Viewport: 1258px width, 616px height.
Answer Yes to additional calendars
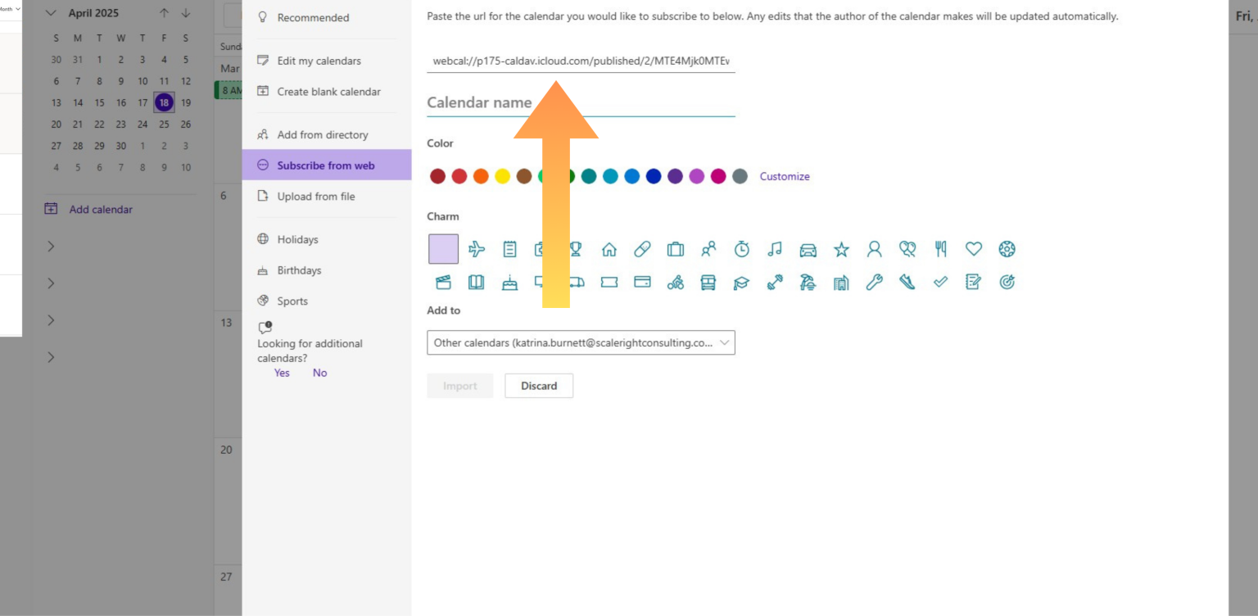pyautogui.click(x=282, y=373)
